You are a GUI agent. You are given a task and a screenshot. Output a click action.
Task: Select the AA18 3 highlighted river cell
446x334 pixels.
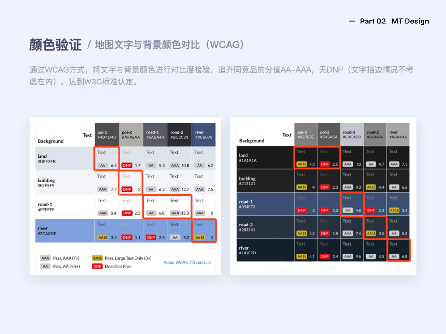click(x=204, y=231)
